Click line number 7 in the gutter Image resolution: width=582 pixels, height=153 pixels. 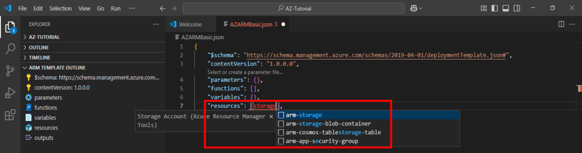coord(181,106)
